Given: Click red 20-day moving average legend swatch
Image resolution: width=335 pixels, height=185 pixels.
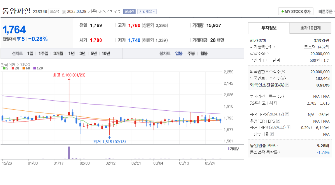Looking at the screenshot, I should pyautogui.click(x=13, y=68).
